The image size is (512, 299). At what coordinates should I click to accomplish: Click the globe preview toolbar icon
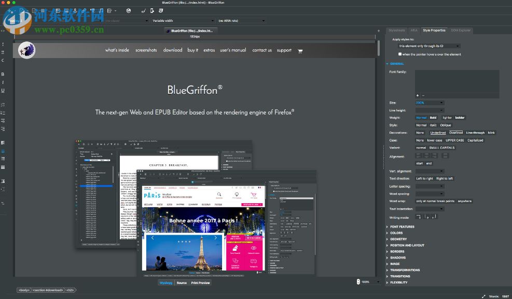pyautogui.click(x=129, y=10)
